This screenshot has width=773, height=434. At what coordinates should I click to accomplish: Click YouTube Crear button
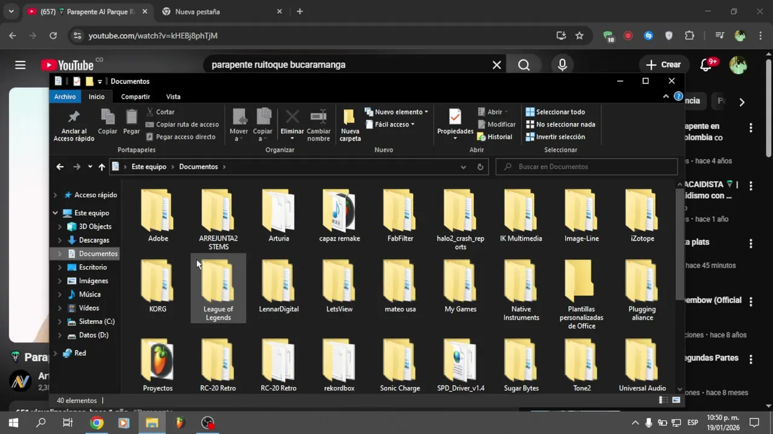coord(663,64)
